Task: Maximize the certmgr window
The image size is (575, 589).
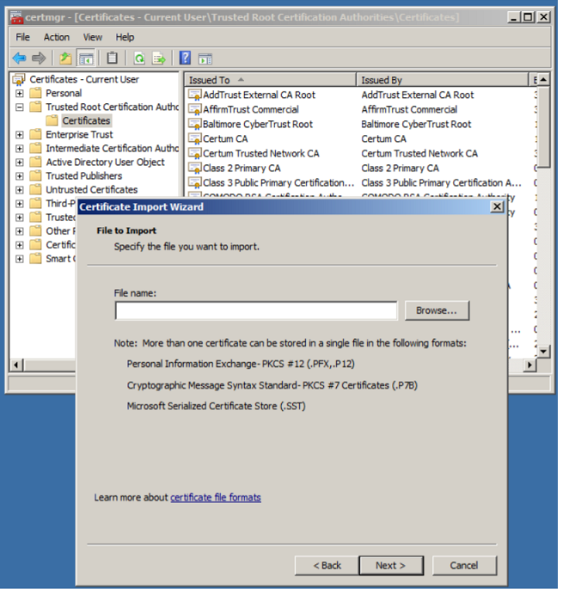Action: point(528,17)
